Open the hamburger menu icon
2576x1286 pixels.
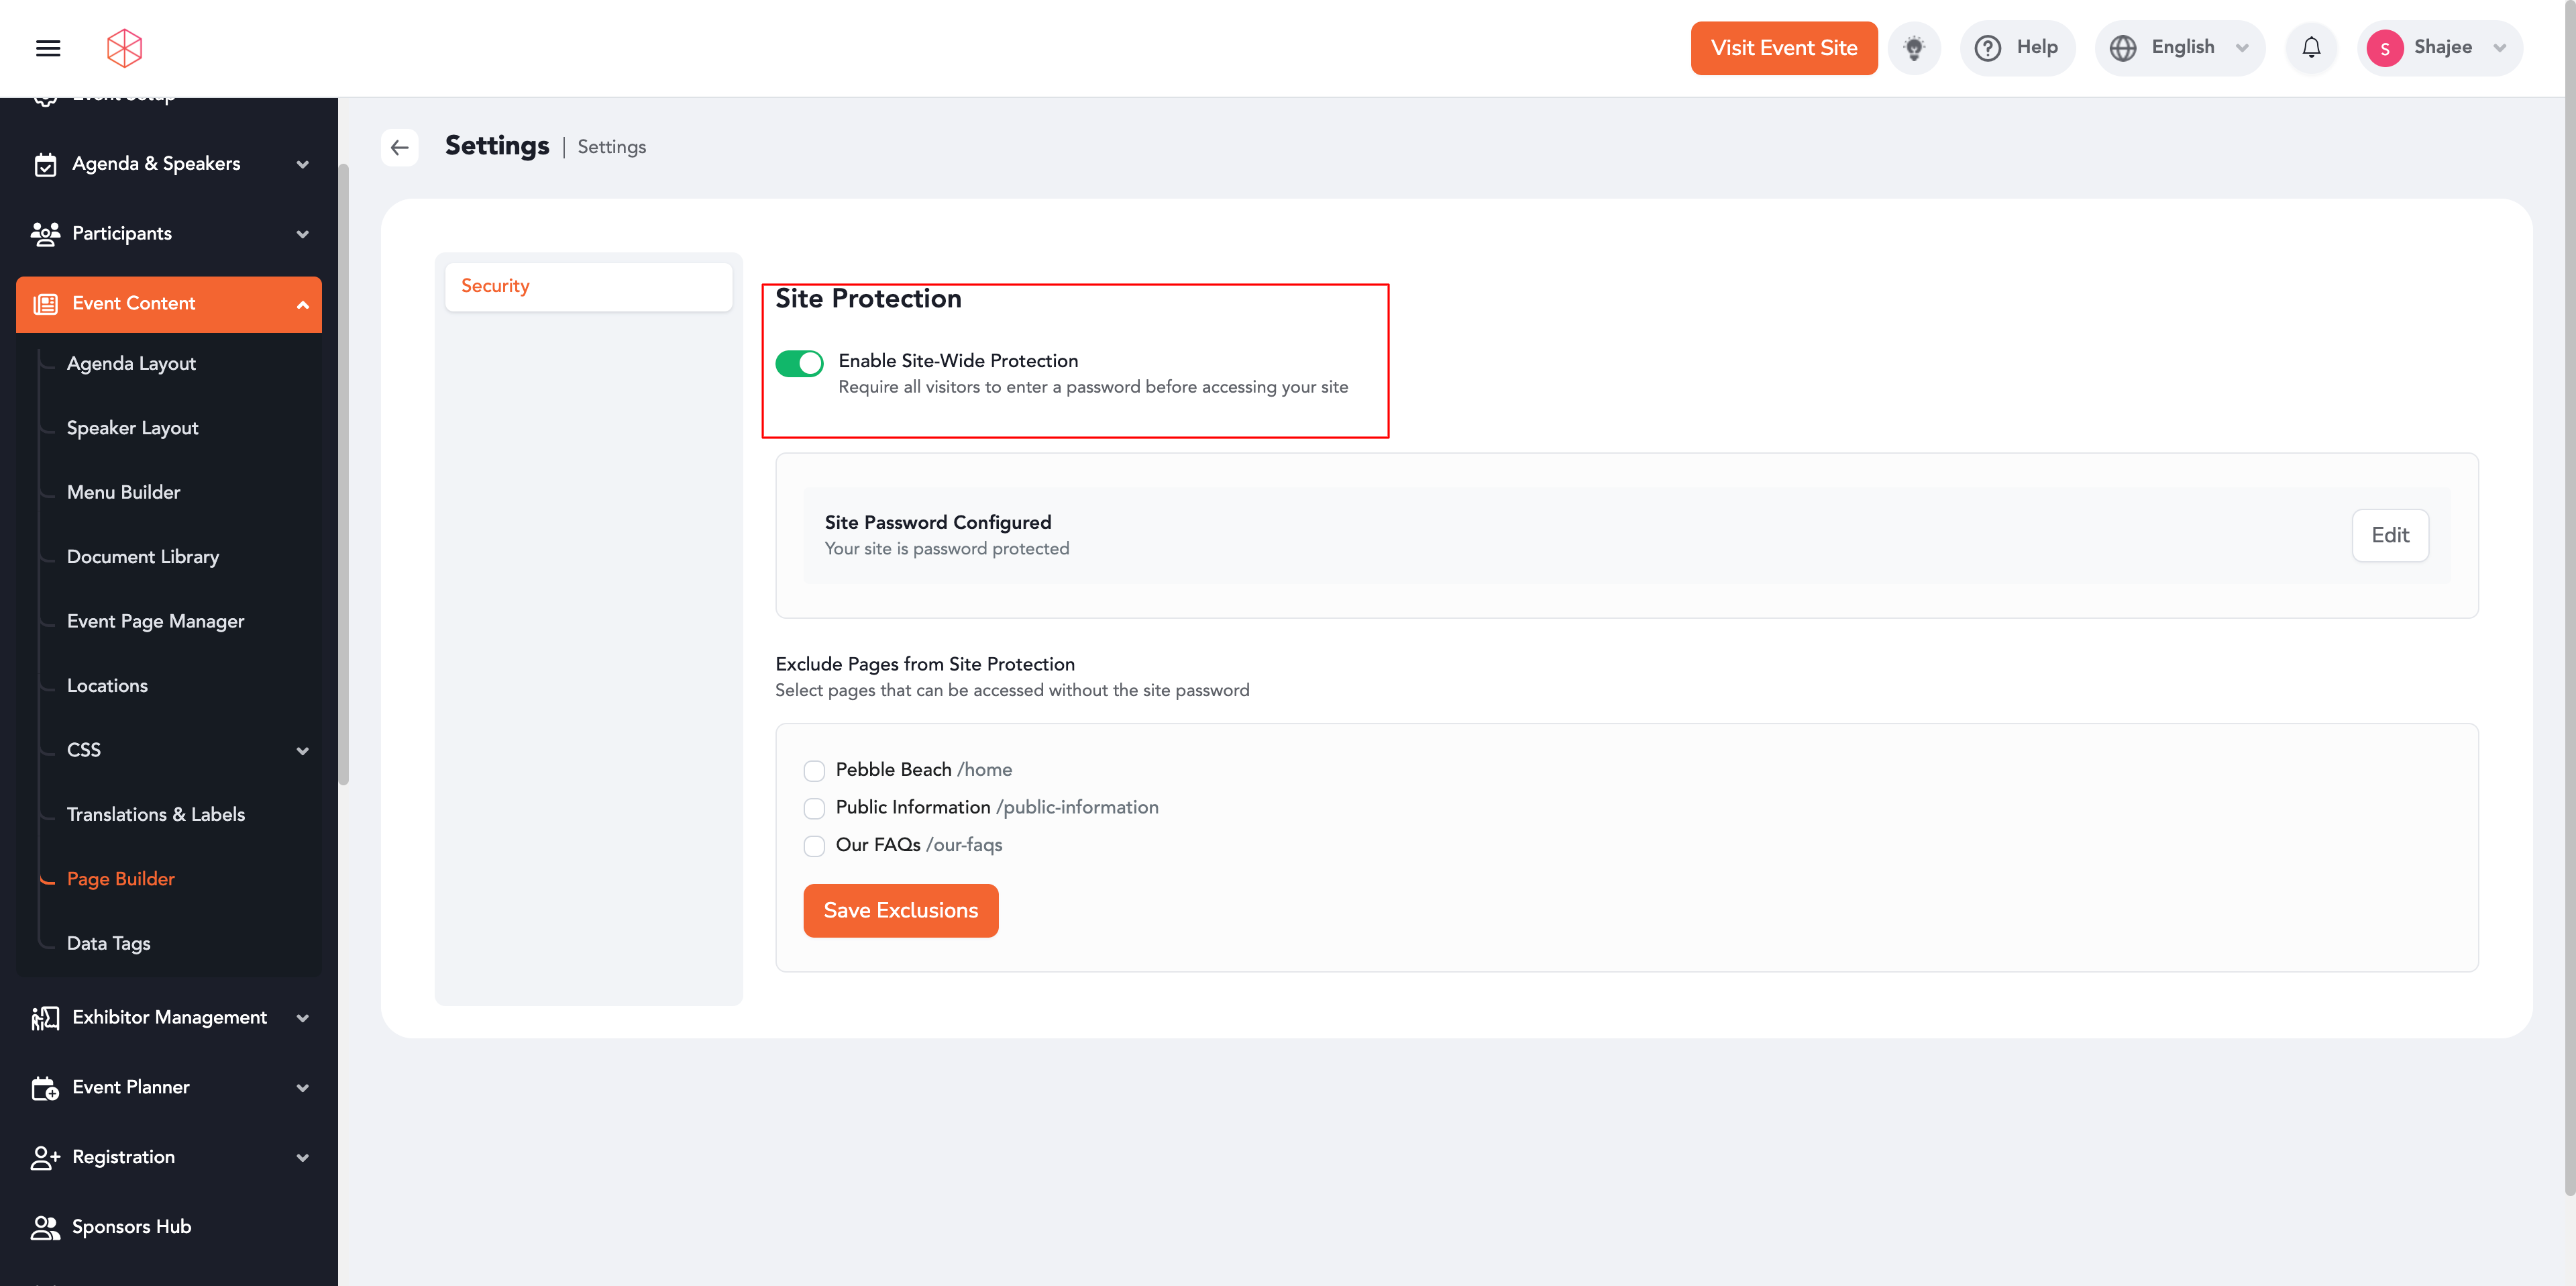(48, 48)
